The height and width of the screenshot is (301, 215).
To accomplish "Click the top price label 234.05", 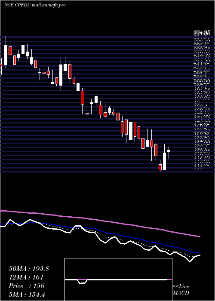I will coord(201,32).
